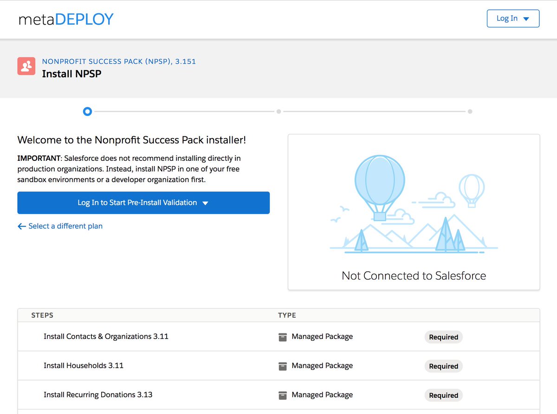Viewport: 557px width, 414px height.
Task: Open the Log In dropdown in header
Action: (x=513, y=19)
